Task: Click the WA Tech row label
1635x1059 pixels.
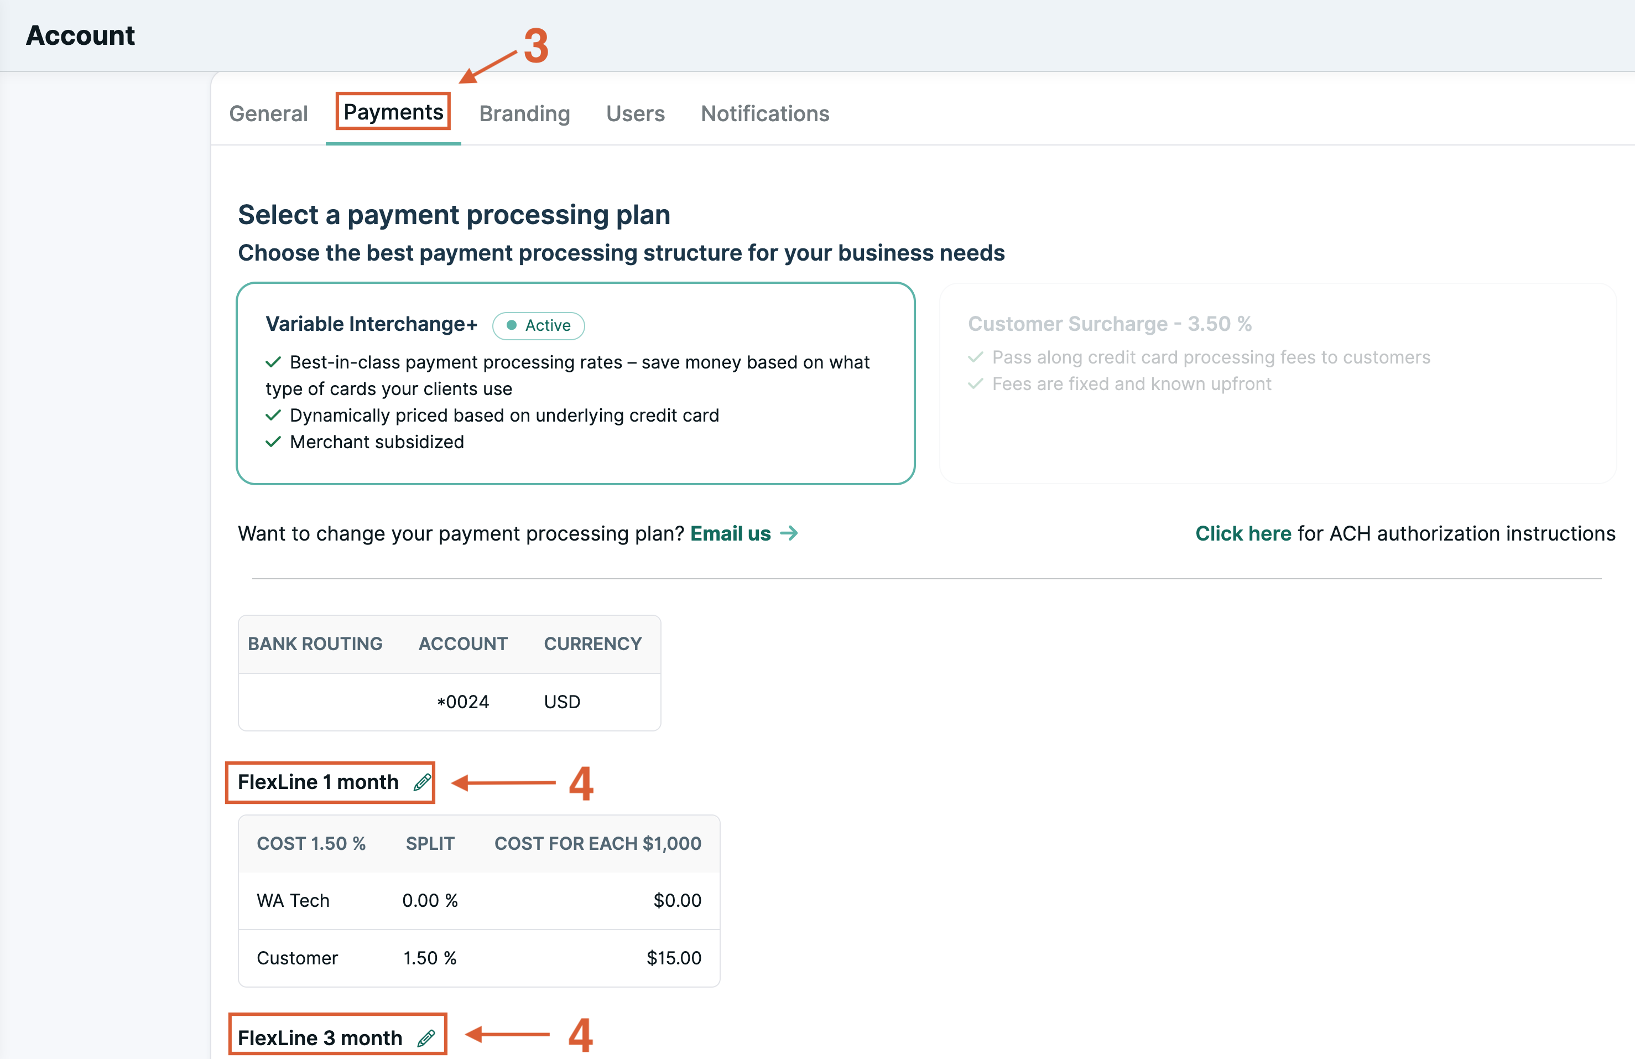Action: 293,900
